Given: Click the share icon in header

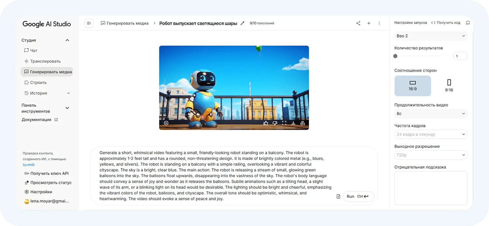Looking at the screenshot, I should point(358,23).
